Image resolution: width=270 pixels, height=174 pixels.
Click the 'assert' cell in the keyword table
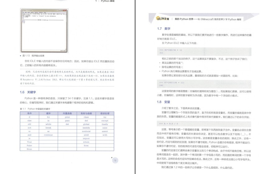point(105,131)
